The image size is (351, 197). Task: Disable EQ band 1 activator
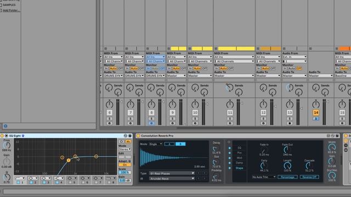[x=18, y=182]
